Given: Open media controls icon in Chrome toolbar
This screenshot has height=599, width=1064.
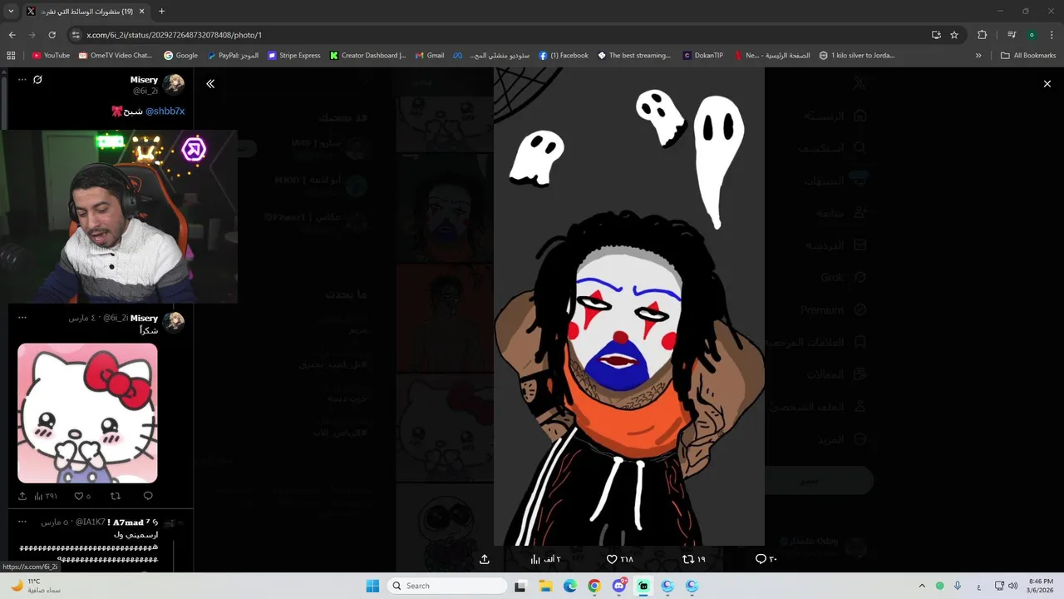Looking at the screenshot, I should point(1012,35).
